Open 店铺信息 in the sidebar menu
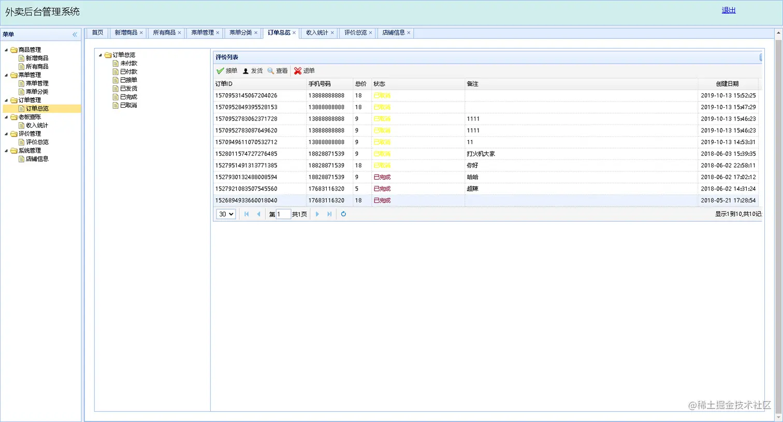The width and height of the screenshot is (783, 422). pos(37,159)
